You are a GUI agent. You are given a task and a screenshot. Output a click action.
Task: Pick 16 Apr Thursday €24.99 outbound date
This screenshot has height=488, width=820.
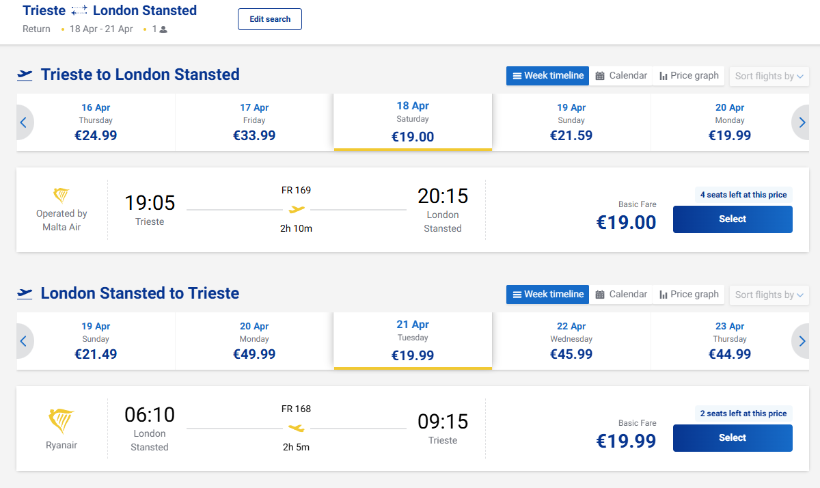click(x=96, y=122)
